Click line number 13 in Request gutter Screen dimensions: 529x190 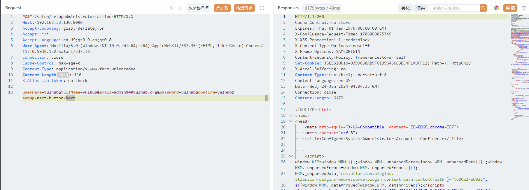(10, 92)
